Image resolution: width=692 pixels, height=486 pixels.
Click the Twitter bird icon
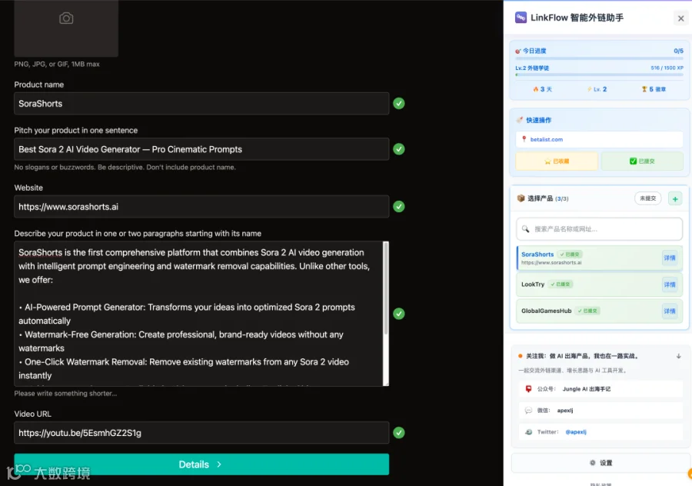[x=528, y=432]
